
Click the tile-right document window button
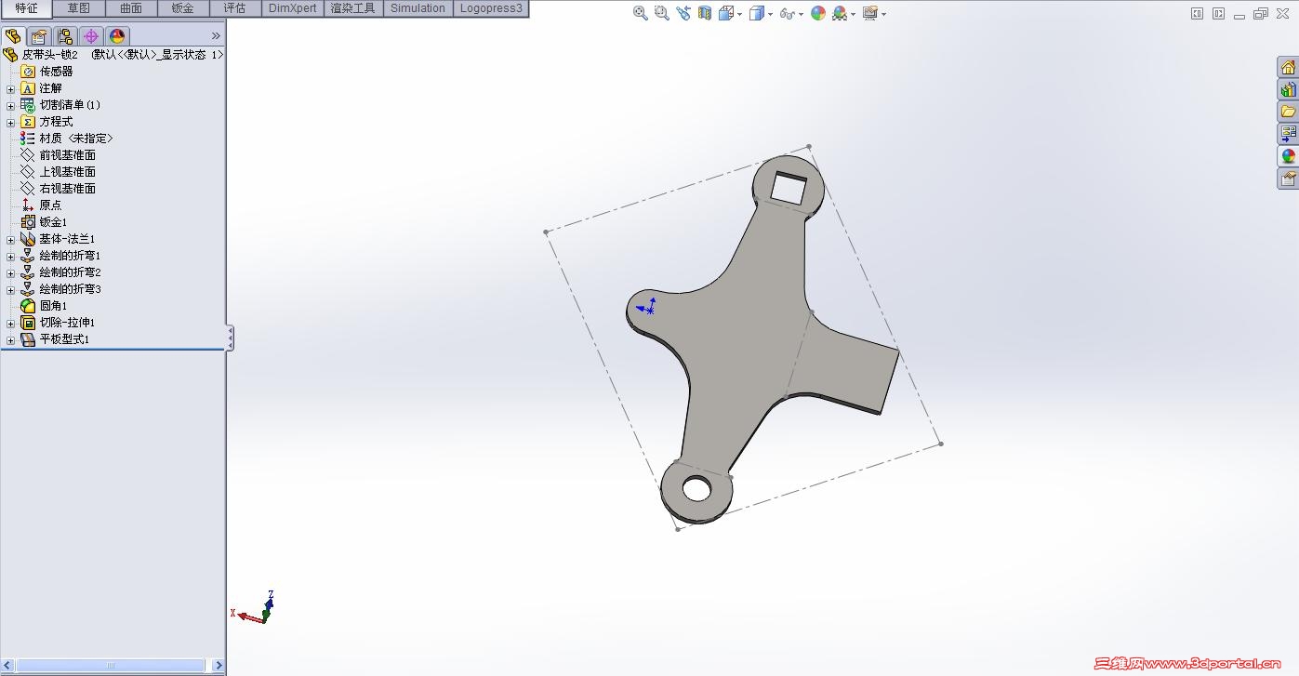[x=1218, y=13]
